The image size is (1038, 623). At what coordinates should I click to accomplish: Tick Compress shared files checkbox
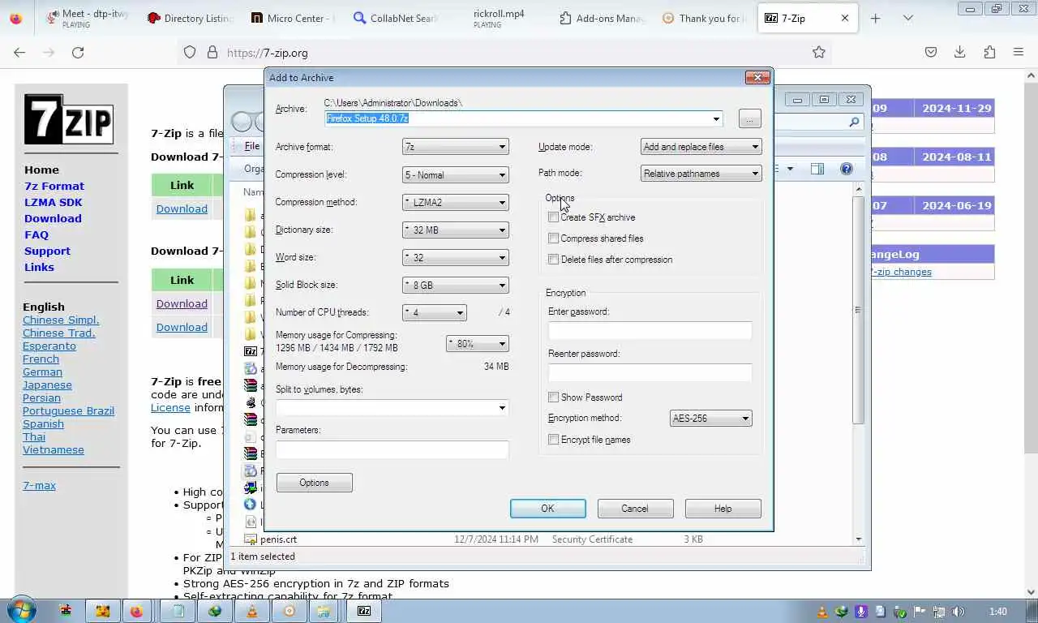point(554,238)
